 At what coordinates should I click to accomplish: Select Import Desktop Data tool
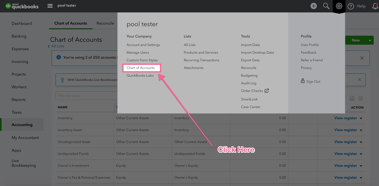tap(257, 53)
